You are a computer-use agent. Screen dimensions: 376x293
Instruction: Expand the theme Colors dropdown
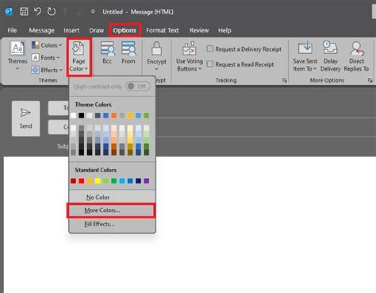(46, 45)
